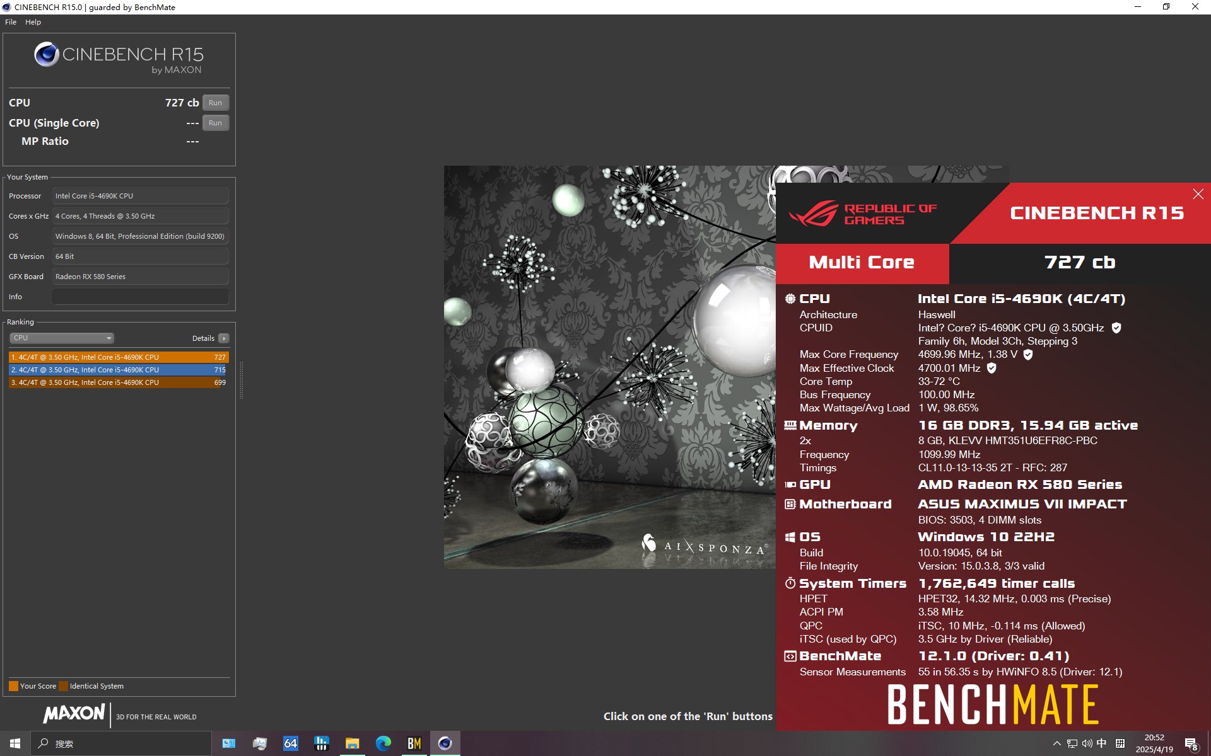This screenshot has height=756, width=1211.
Task: Click the rendered scene preview image
Action: (609, 367)
